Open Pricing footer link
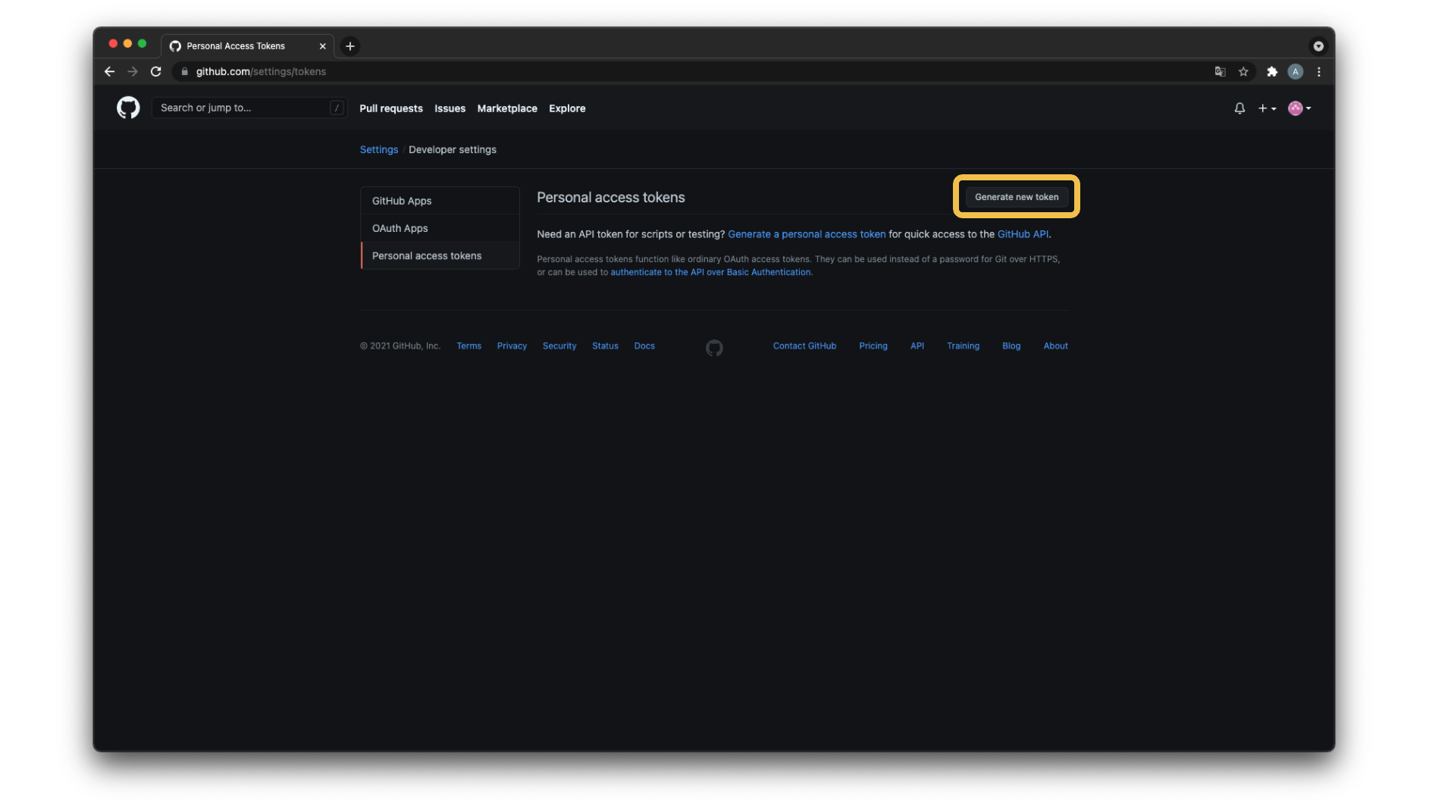The width and height of the screenshot is (1429, 804). [x=873, y=346]
